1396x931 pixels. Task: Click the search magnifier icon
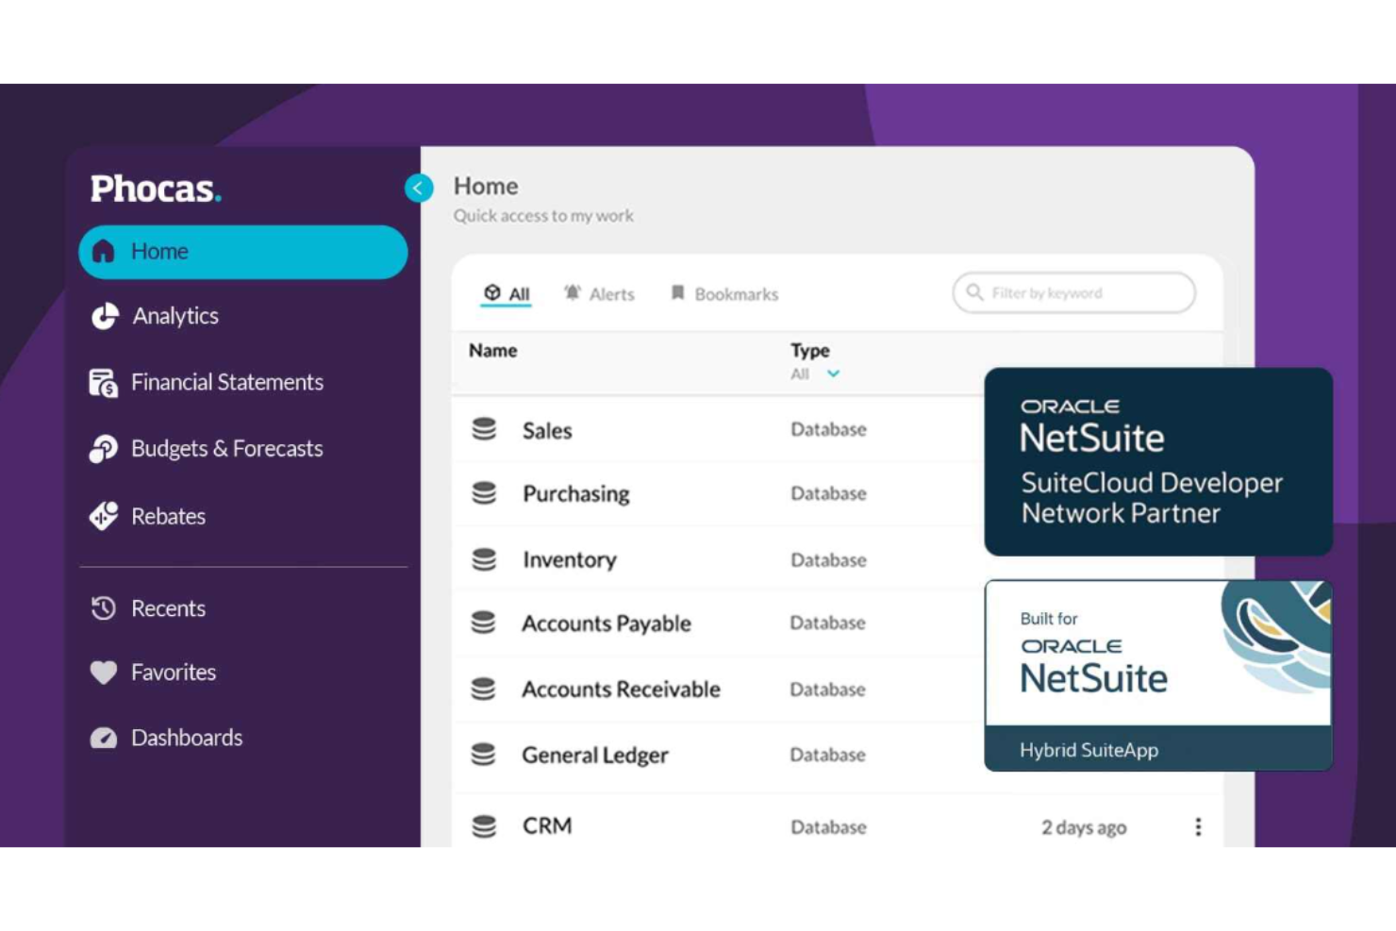click(975, 292)
